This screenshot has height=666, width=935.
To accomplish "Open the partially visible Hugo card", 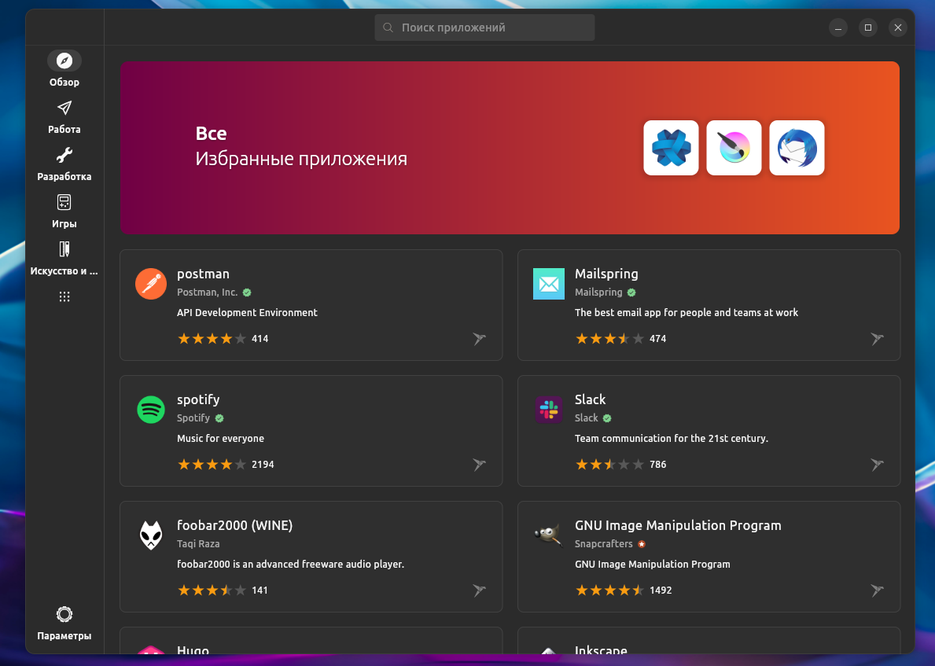I will click(311, 640).
